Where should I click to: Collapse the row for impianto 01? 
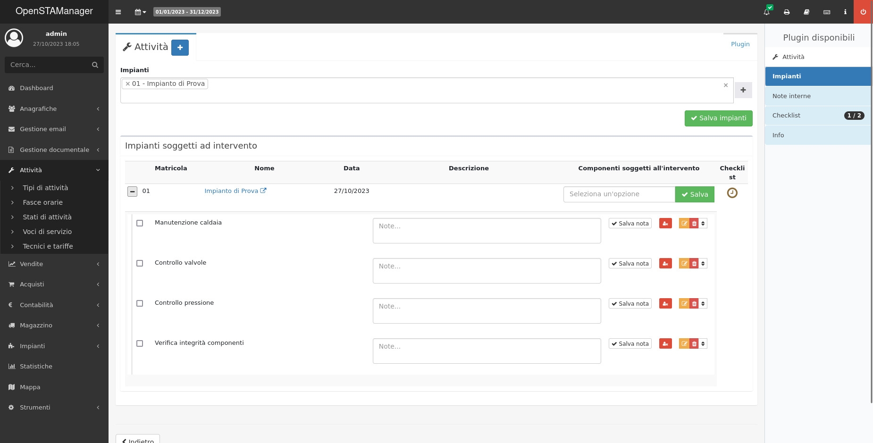132,192
